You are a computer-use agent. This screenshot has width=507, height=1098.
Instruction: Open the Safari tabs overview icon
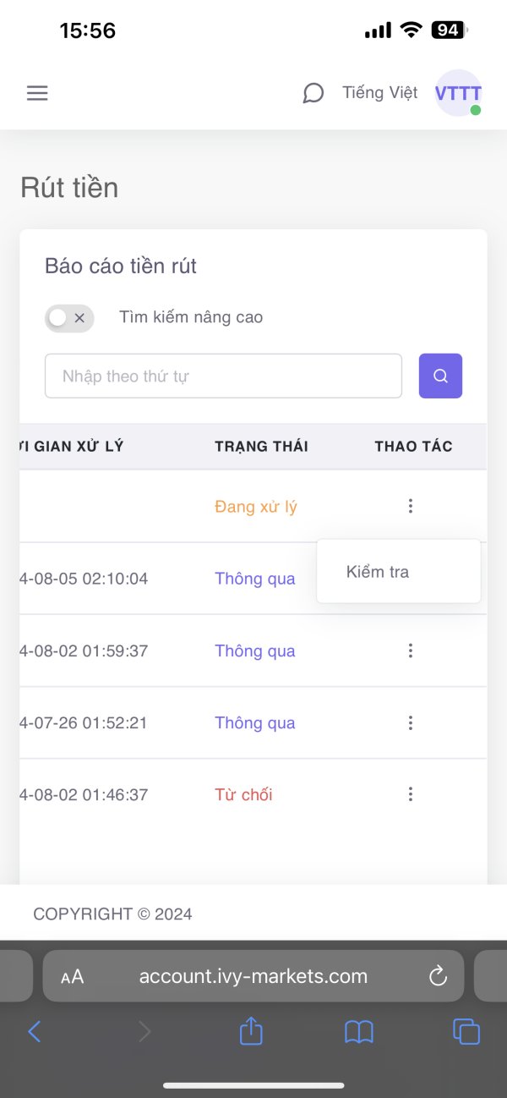pos(466,1031)
